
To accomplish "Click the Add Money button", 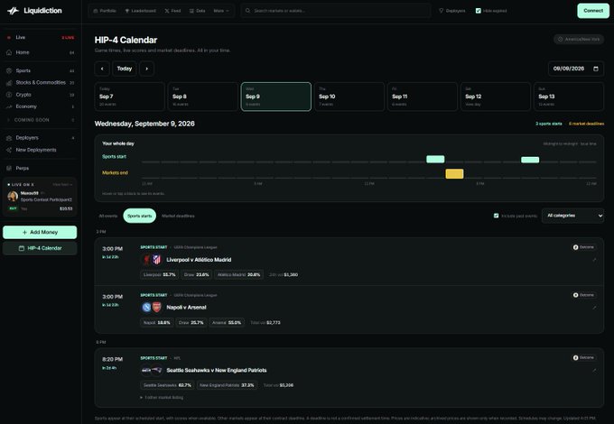I will pyautogui.click(x=40, y=233).
